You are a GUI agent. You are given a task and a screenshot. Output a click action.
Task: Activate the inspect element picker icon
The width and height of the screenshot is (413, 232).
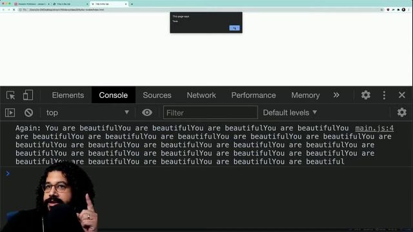click(10, 95)
